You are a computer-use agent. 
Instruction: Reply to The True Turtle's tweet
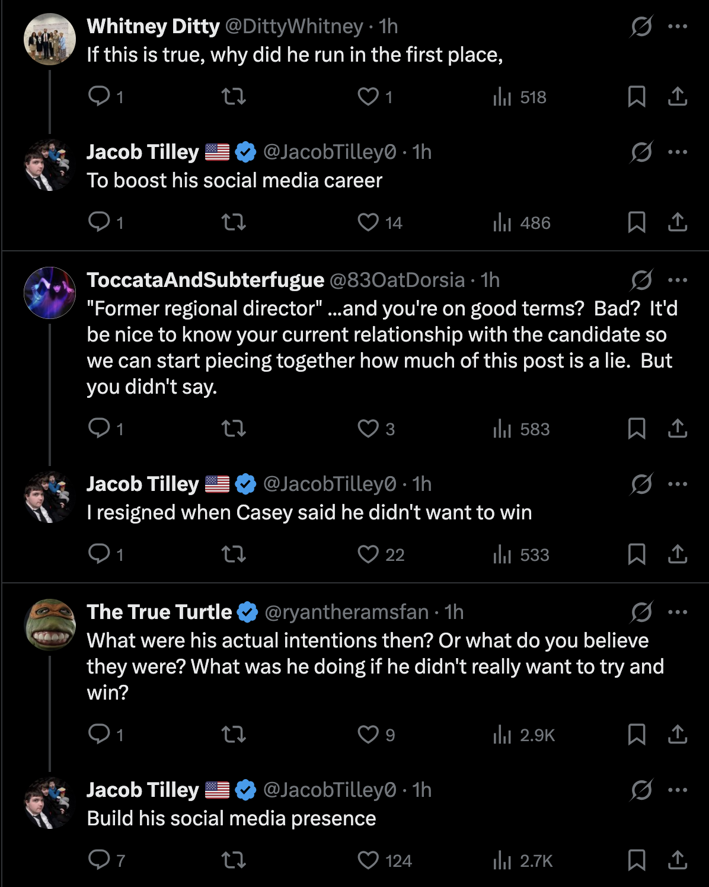tap(100, 735)
